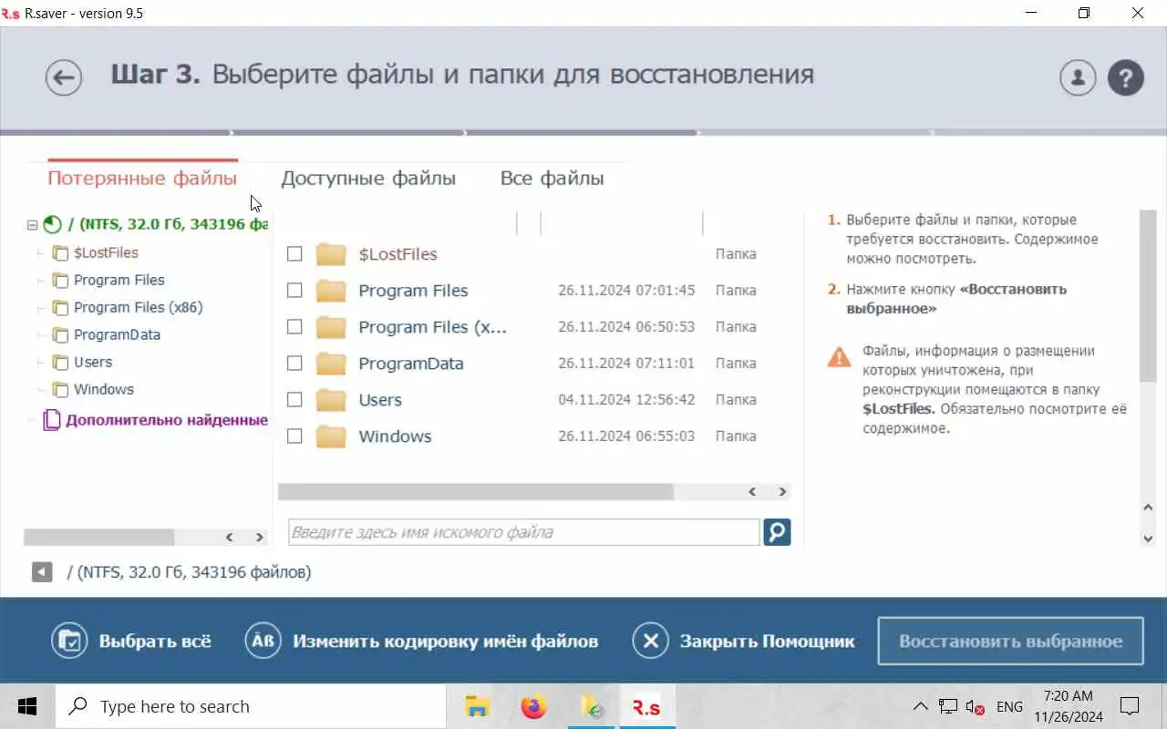Check the Program Files checkbox

click(x=294, y=291)
